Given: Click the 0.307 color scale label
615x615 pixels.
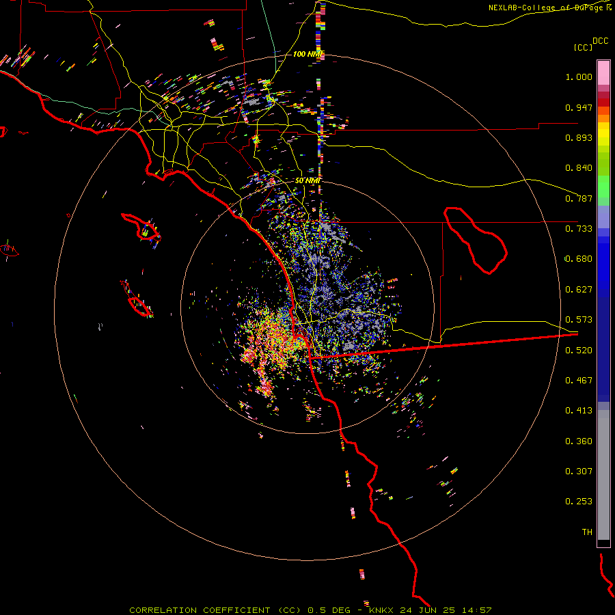Looking at the screenshot, I should 579,471.
